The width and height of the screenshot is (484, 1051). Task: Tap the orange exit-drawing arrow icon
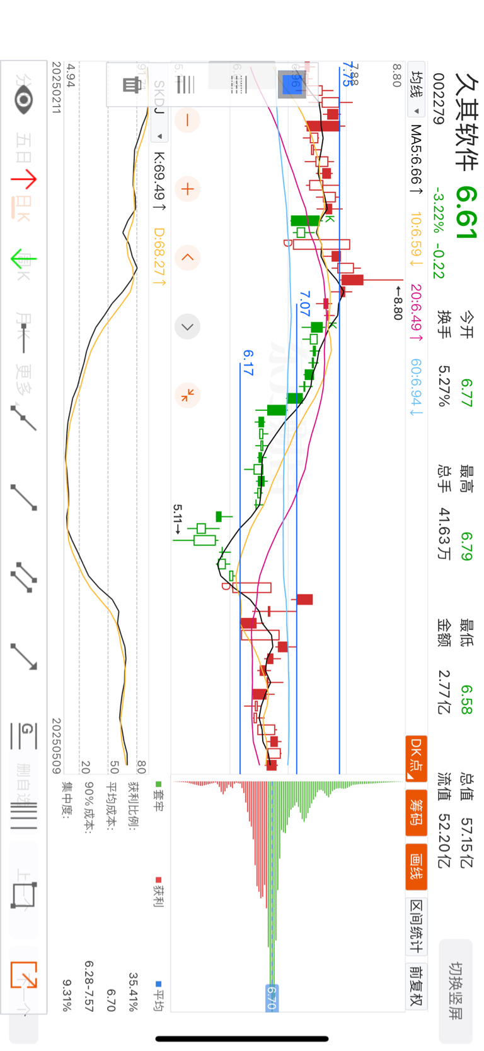[x=23, y=975]
